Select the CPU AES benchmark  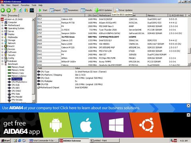pyautogui.click(x=16, y=88)
